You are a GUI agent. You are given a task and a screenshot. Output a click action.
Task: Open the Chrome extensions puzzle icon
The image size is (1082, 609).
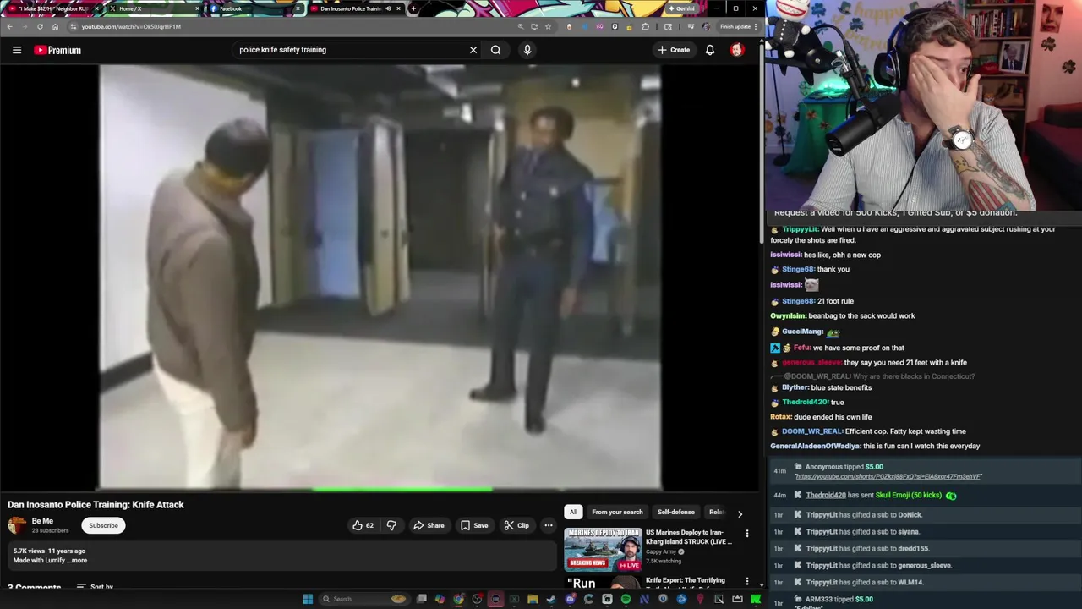pyautogui.click(x=646, y=26)
